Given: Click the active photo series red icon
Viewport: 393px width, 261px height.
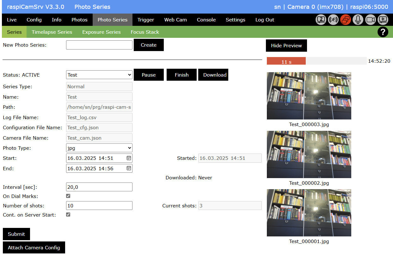Looking at the screenshot, I should click(x=345, y=20).
